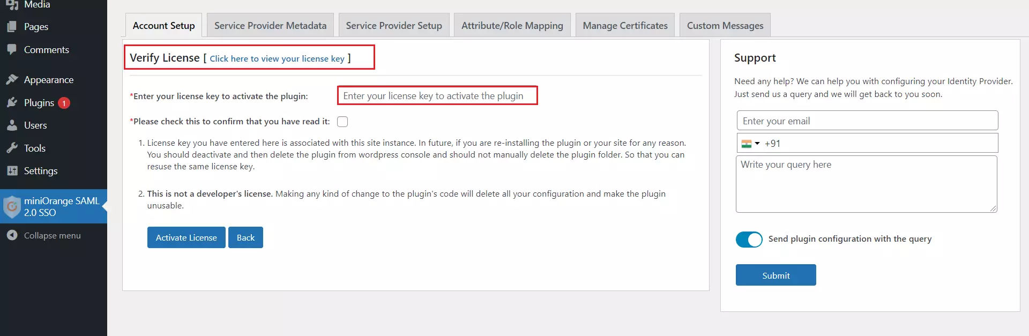
Task: Click the "Need any help?" support description
Action: (x=874, y=88)
